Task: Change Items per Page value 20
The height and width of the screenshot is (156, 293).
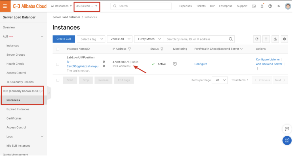Action: (x=220, y=80)
